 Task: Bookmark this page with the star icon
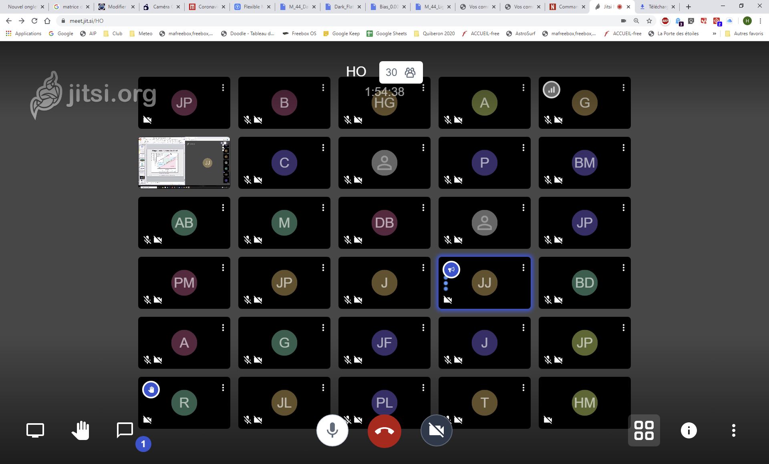click(x=649, y=21)
